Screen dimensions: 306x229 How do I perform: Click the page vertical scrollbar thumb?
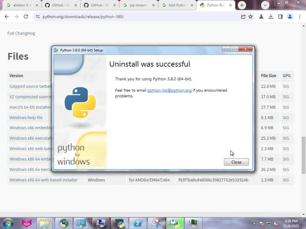point(304,155)
